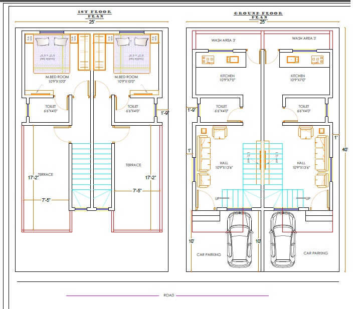Click the left-hand "WASH AREA 3'" label
The image size is (353, 309).
[x=223, y=40]
